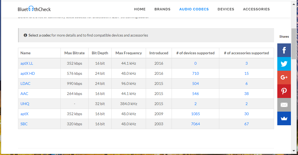
Task: Click the BluetoothCheck logo
Action: click(34, 9)
